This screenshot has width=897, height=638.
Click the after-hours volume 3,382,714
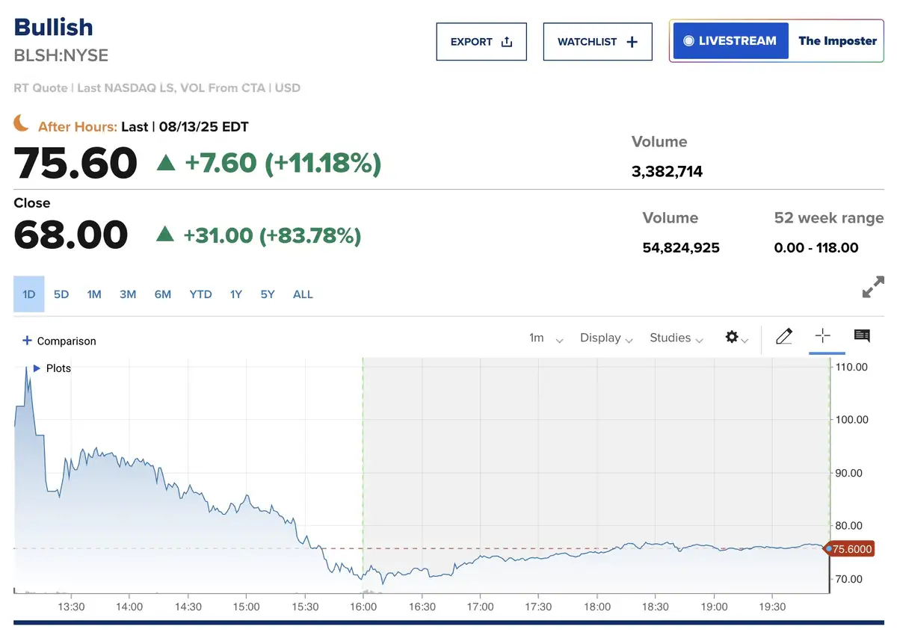pyautogui.click(x=668, y=172)
